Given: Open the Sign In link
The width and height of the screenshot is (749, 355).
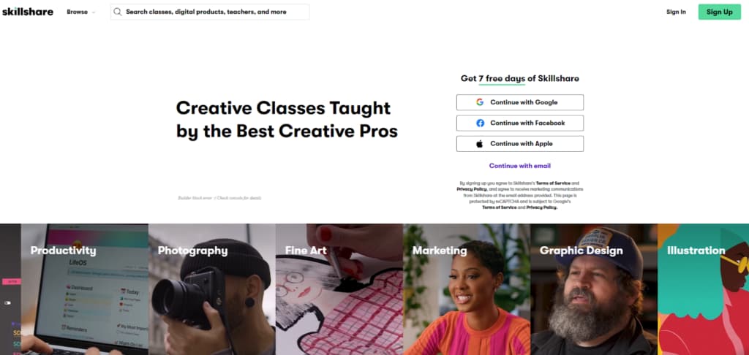Looking at the screenshot, I should coord(676,12).
